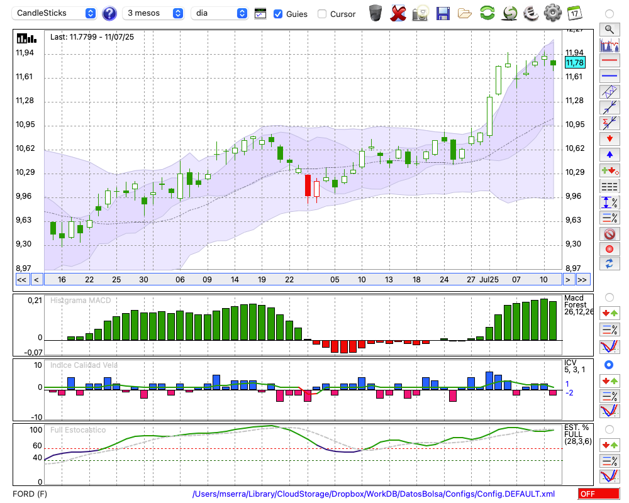Viewport: 629px width, 503px height.
Task: Click the FORD (F) ticker label
Action: pyautogui.click(x=30, y=494)
